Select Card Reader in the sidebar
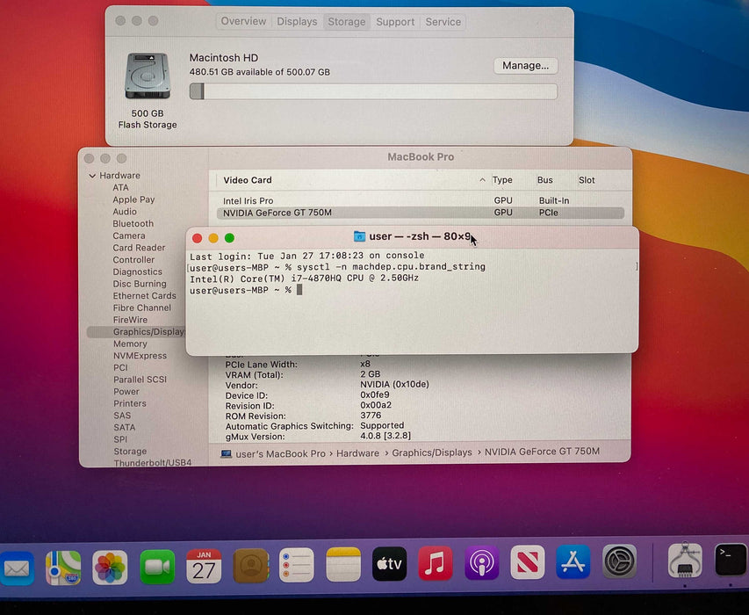The image size is (749, 615). 139,248
